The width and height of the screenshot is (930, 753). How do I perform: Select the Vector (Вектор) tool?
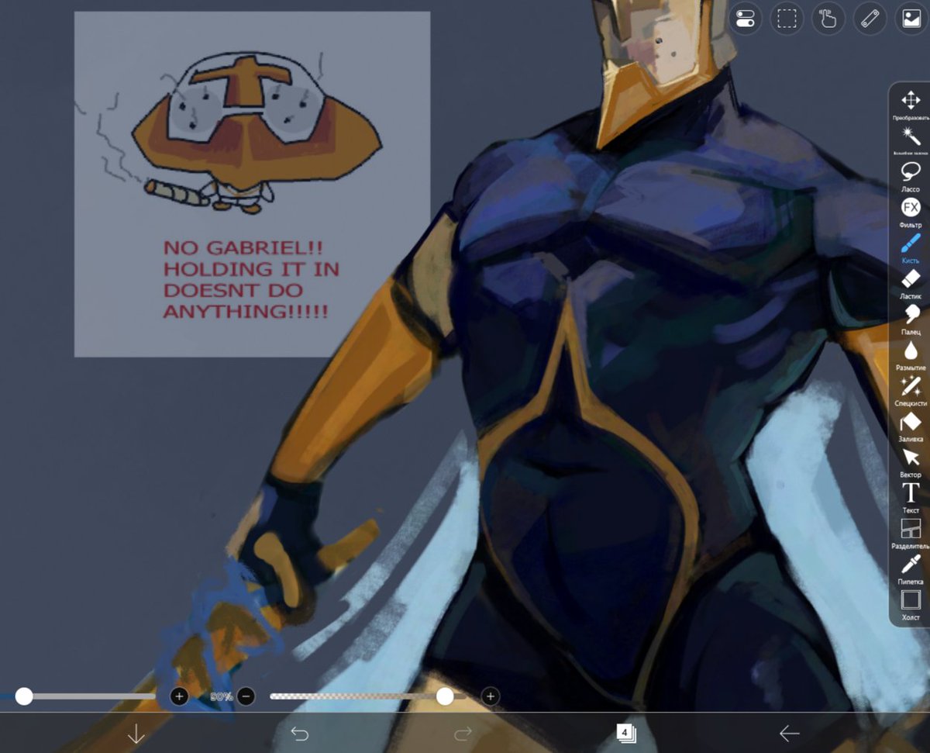point(911,463)
